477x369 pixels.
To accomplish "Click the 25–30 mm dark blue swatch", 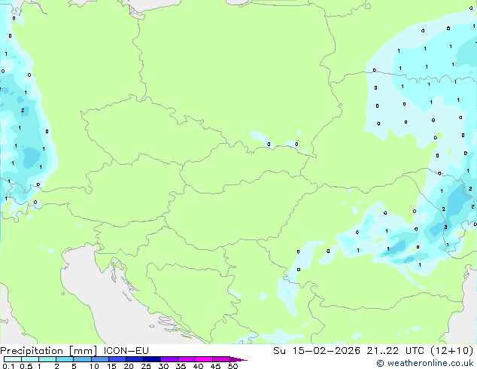I will coord(152,359).
